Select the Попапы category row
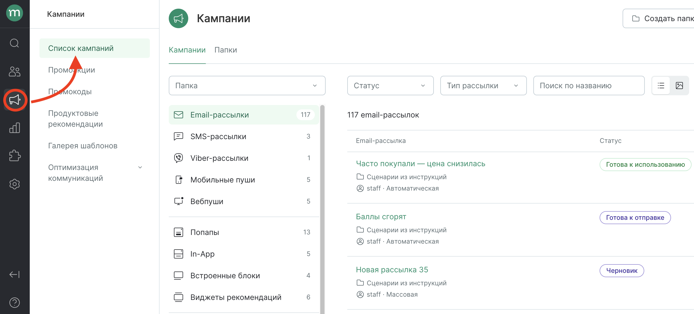This screenshot has height=314, width=694. 244,232
